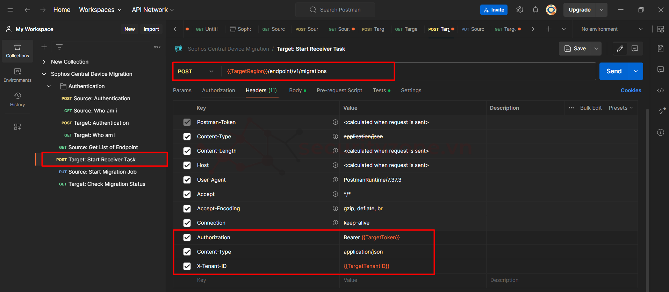The width and height of the screenshot is (669, 292).
Task: Open the documentation icon in right sidebar
Action: coord(661,49)
